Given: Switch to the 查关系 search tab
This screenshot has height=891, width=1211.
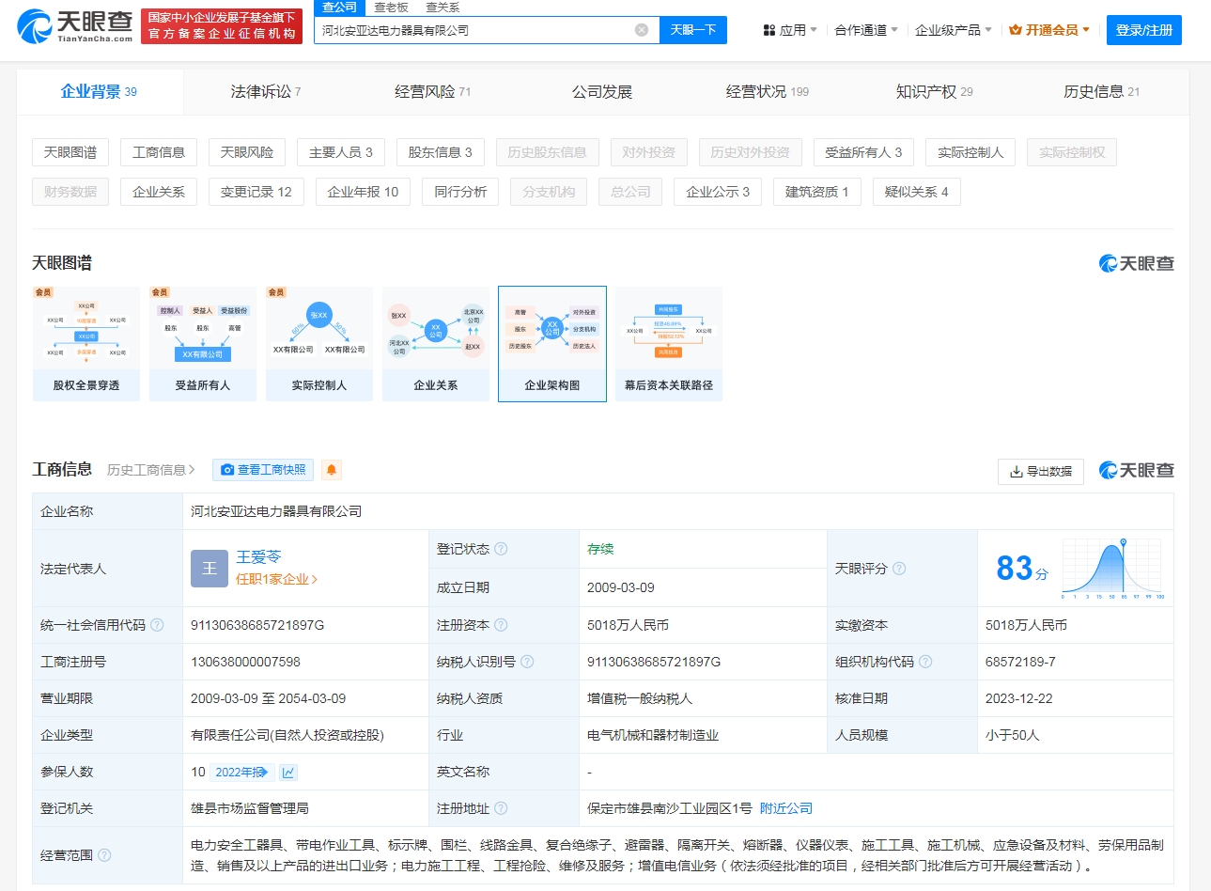Looking at the screenshot, I should tap(442, 8).
